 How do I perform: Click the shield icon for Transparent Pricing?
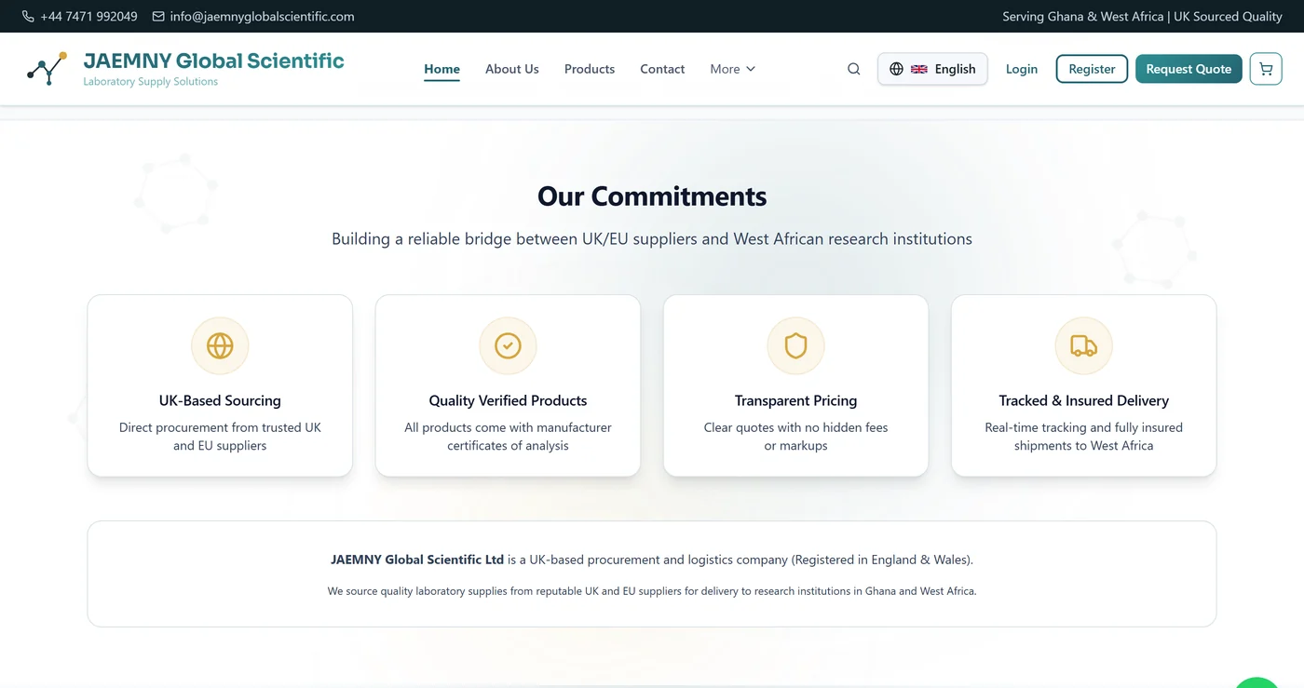click(795, 345)
